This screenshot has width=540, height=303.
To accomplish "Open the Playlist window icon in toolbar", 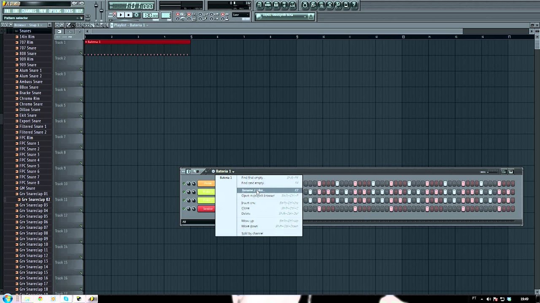I will pyautogui.click(x=259, y=5).
